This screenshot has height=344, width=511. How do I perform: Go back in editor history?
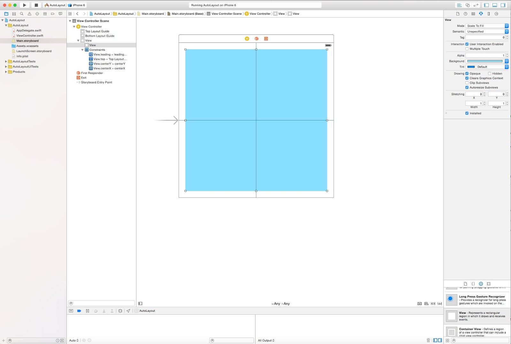click(77, 14)
